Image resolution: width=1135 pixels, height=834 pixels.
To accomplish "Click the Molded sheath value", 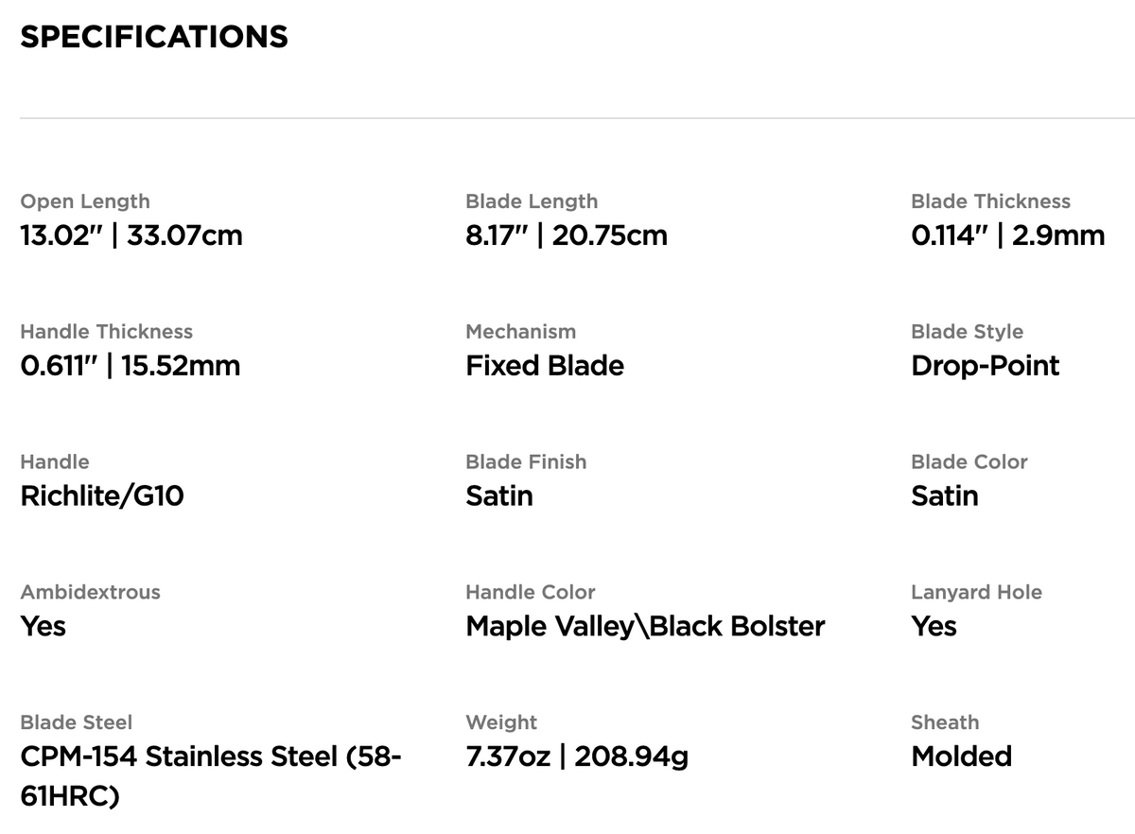I will pos(962,756).
